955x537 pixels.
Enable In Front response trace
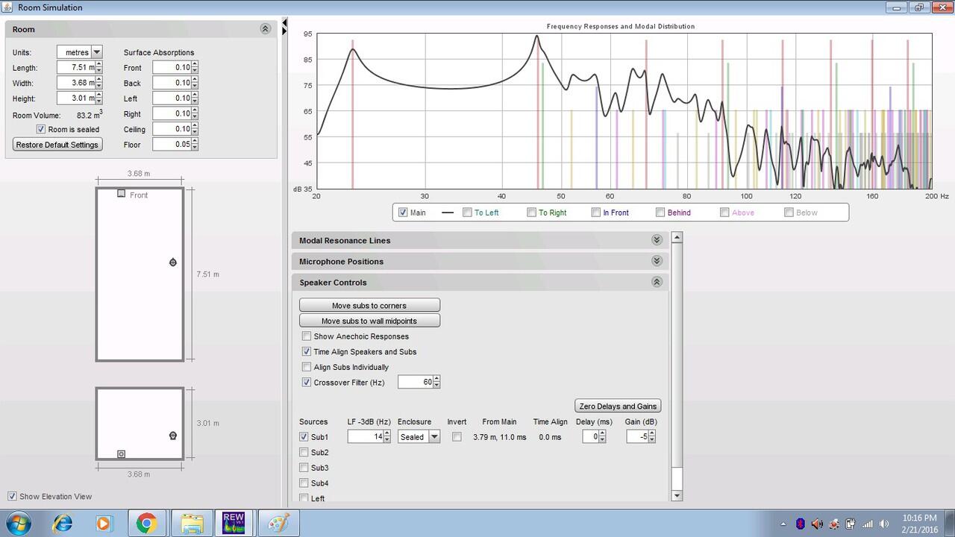[x=596, y=213]
